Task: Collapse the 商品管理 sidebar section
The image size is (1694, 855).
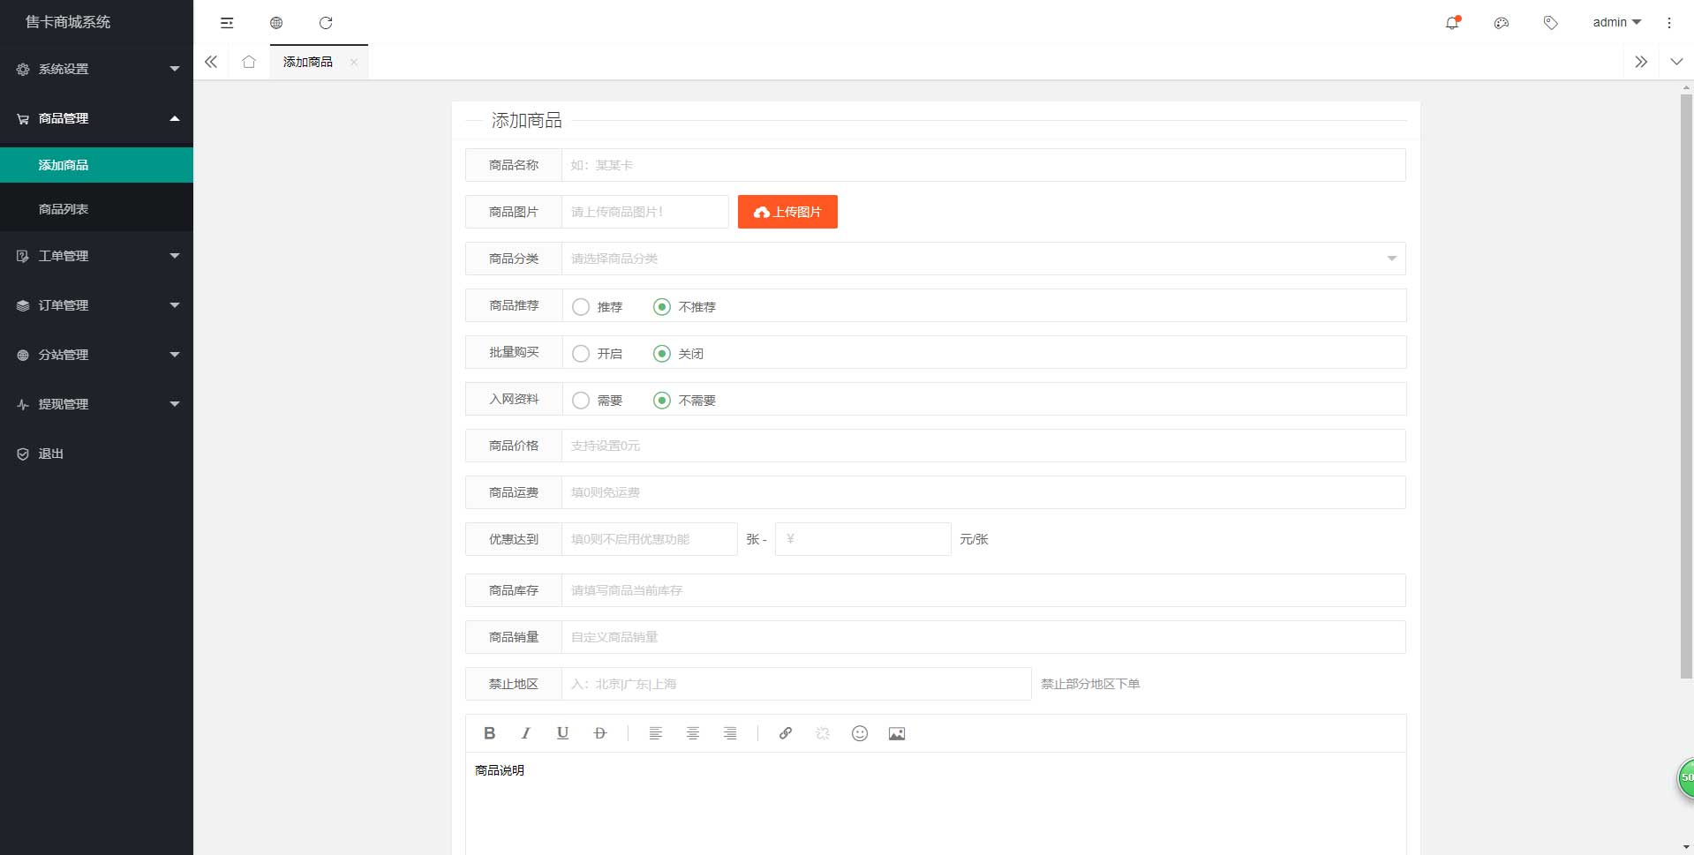Action: pos(96,118)
